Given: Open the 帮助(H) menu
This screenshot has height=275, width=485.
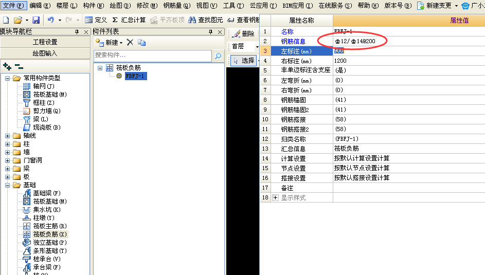Looking at the screenshot, I should point(368,6).
